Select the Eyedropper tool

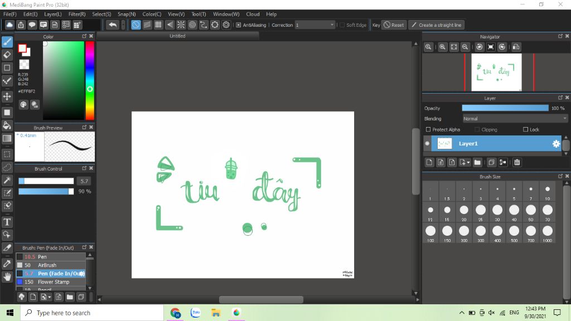click(x=7, y=264)
